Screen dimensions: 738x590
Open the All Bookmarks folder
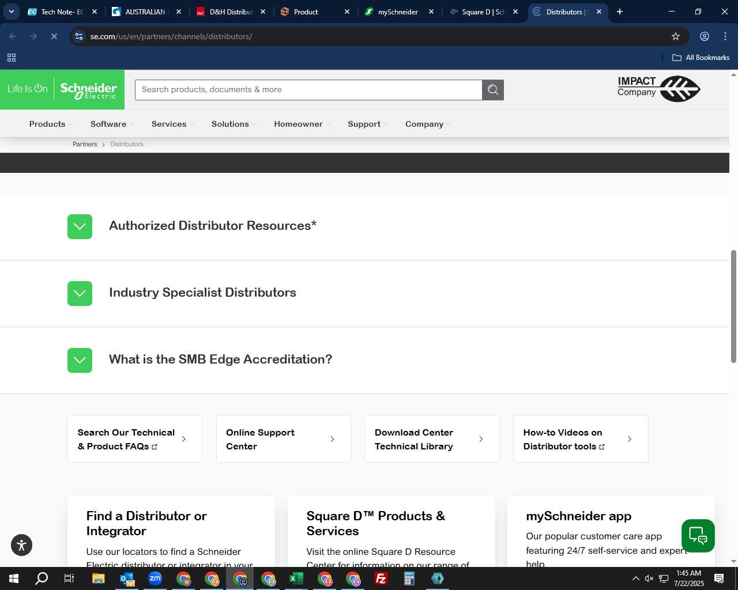pyautogui.click(x=701, y=58)
